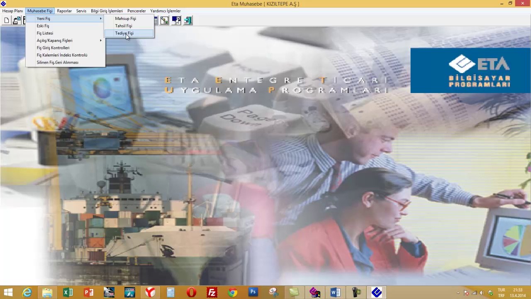Click the old voucher toolbar icon
The width and height of the screenshot is (531, 299).
[17, 20]
